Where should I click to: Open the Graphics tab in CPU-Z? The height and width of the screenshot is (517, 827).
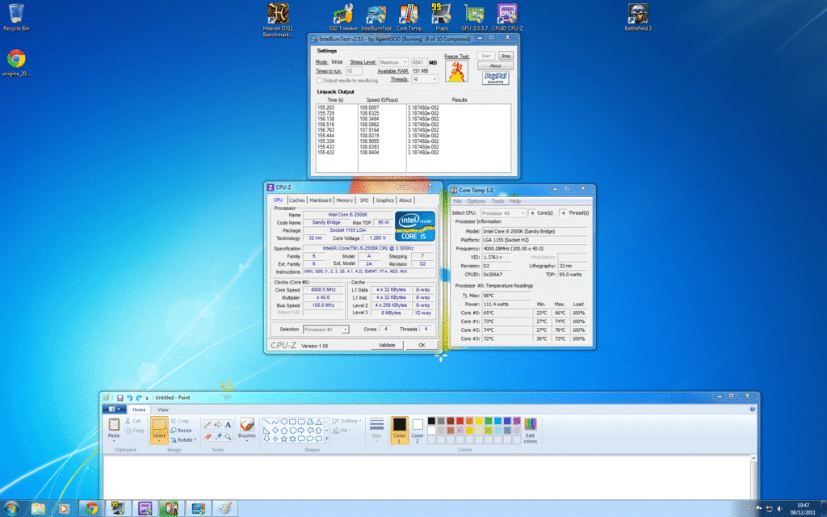pyautogui.click(x=385, y=200)
